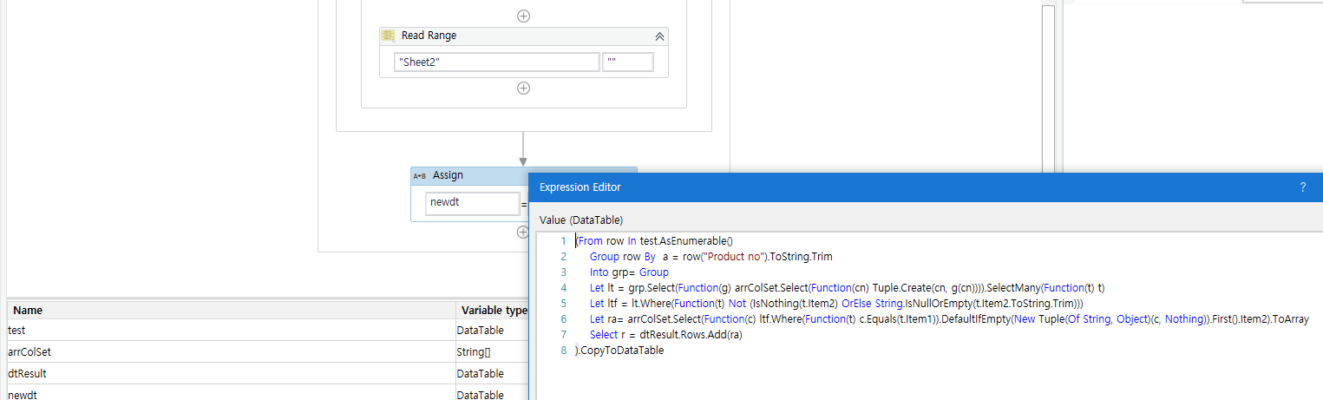
Task: Edit the "Sheet2" sheet name field
Action: (496, 62)
